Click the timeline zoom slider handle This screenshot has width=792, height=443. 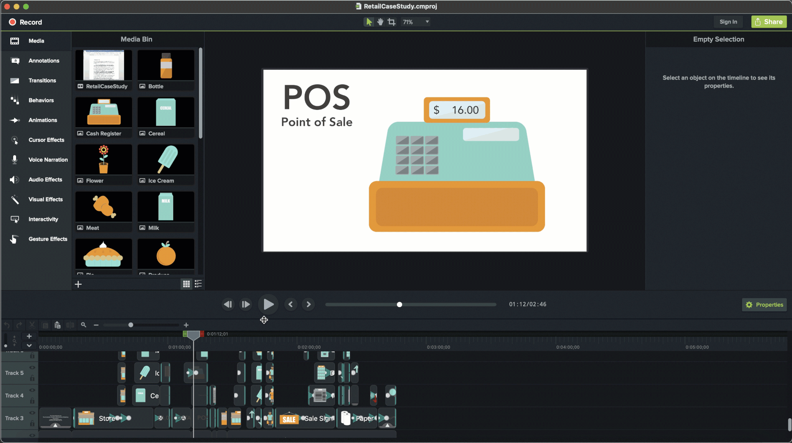click(131, 325)
